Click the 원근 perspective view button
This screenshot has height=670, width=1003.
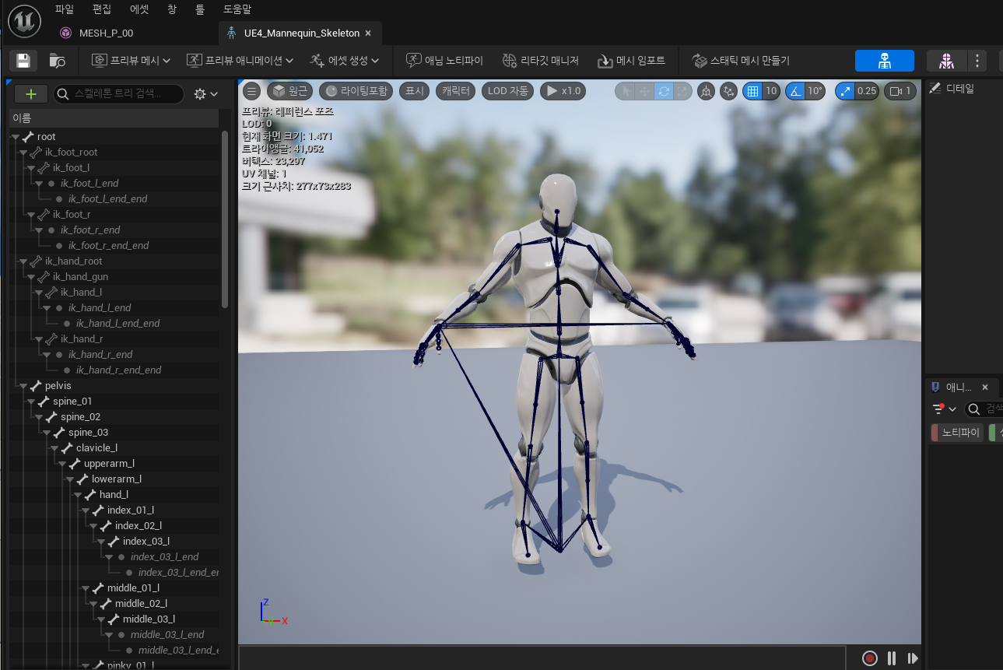tap(290, 91)
